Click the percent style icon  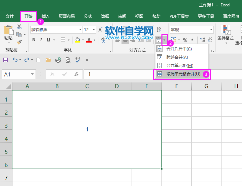coord(185,40)
